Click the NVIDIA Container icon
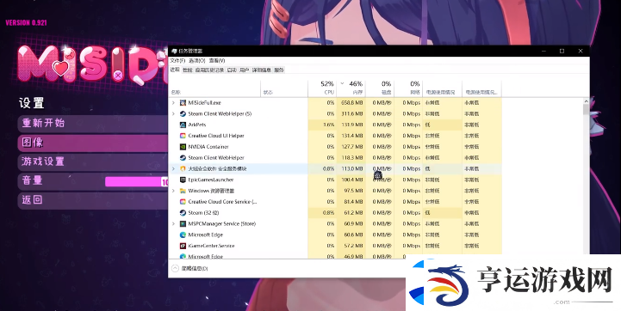Image resolution: width=621 pixels, height=311 pixels. 183,147
